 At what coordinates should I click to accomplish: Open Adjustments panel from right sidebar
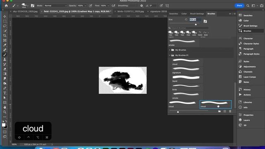(x=249, y=67)
